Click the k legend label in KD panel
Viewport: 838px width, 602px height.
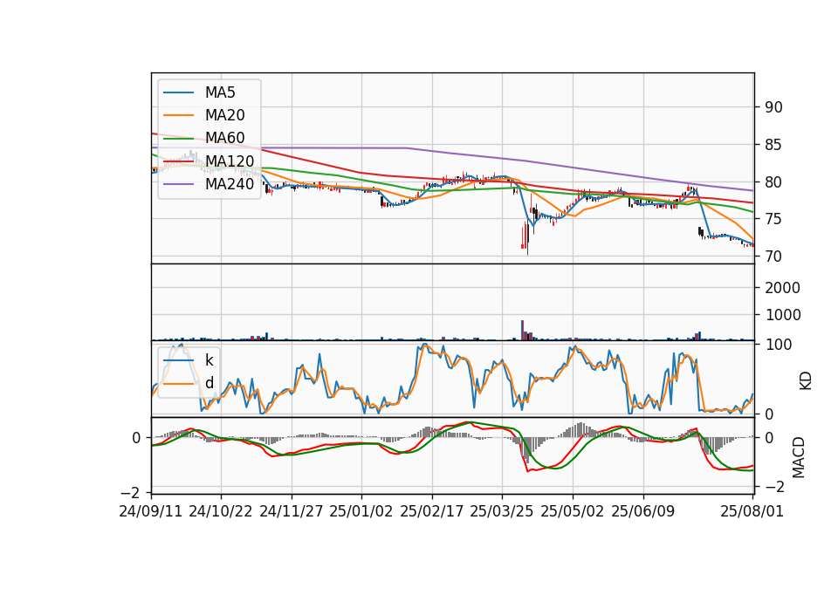pyautogui.click(x=209, y=360)
